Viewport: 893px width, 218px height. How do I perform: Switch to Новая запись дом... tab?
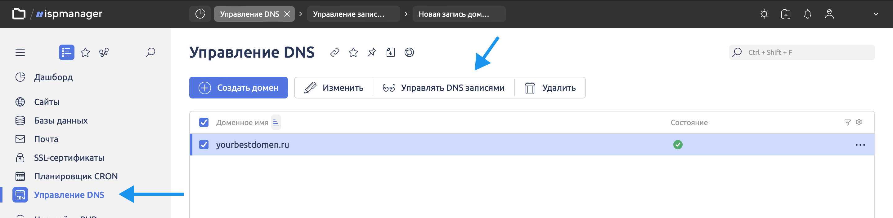coord(459,14)
